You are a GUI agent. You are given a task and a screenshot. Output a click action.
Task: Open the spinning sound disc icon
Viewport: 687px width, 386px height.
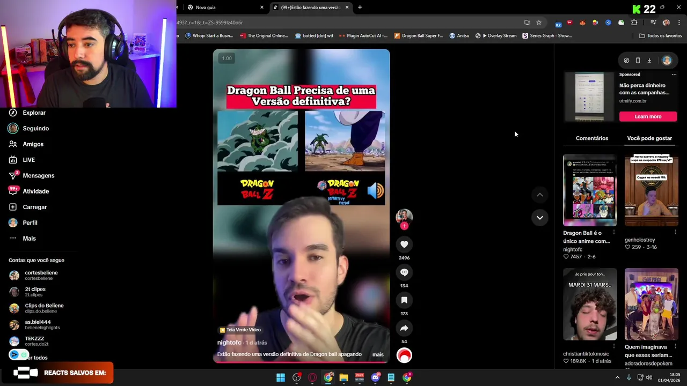(x=404, y=355)
